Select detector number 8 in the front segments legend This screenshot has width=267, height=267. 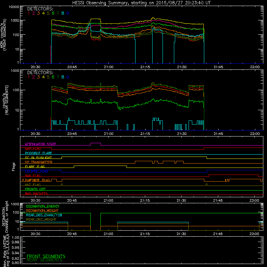click(63, 13)
